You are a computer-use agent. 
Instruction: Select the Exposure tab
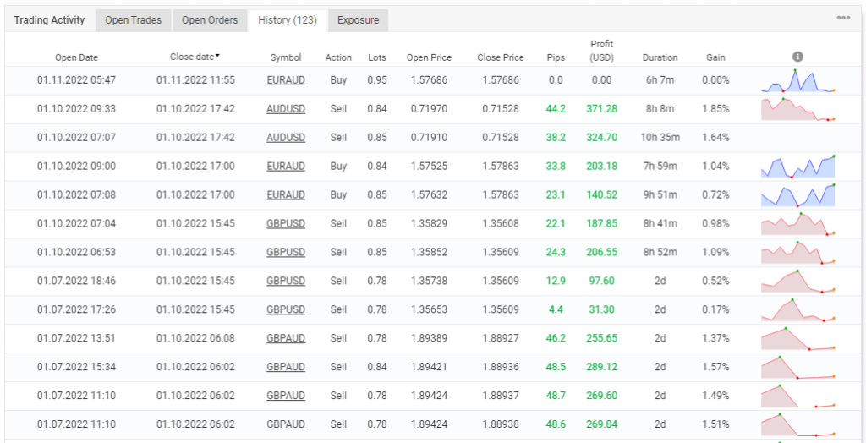pyautogui.click(x=358, y=20)
